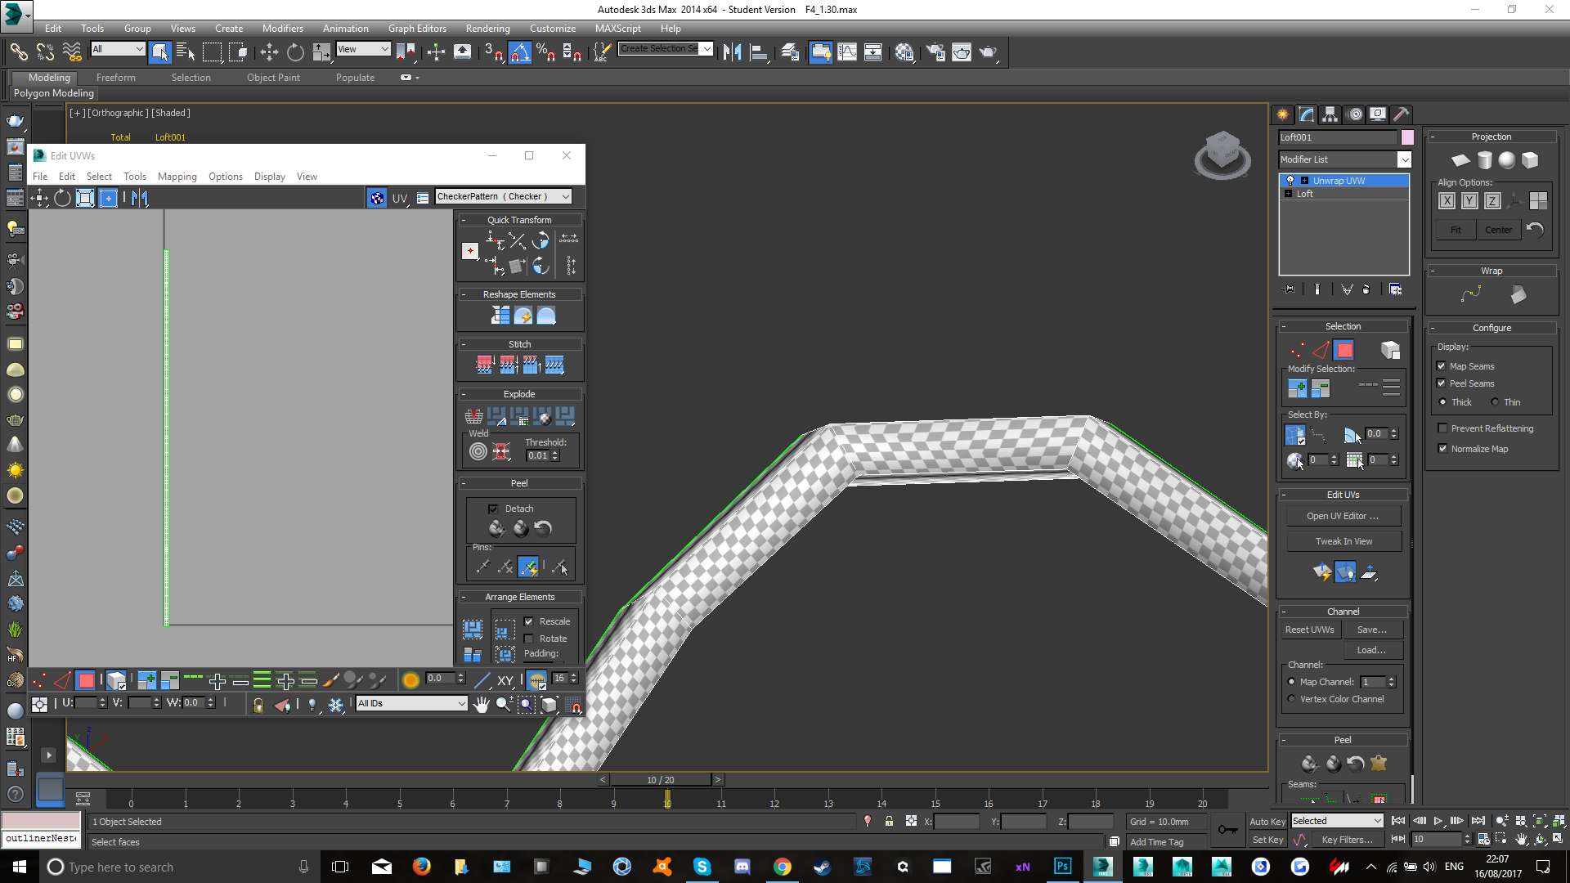Click Open UV Editor button
Image resolution: width=1570 pixels, height=883 pixels.
click(1343, 516)
